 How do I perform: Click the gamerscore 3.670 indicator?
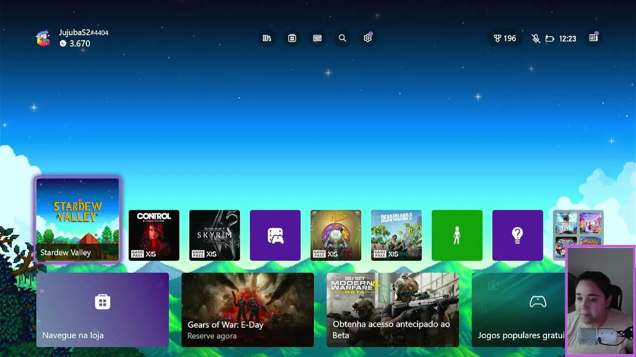(x=75, y=44)
